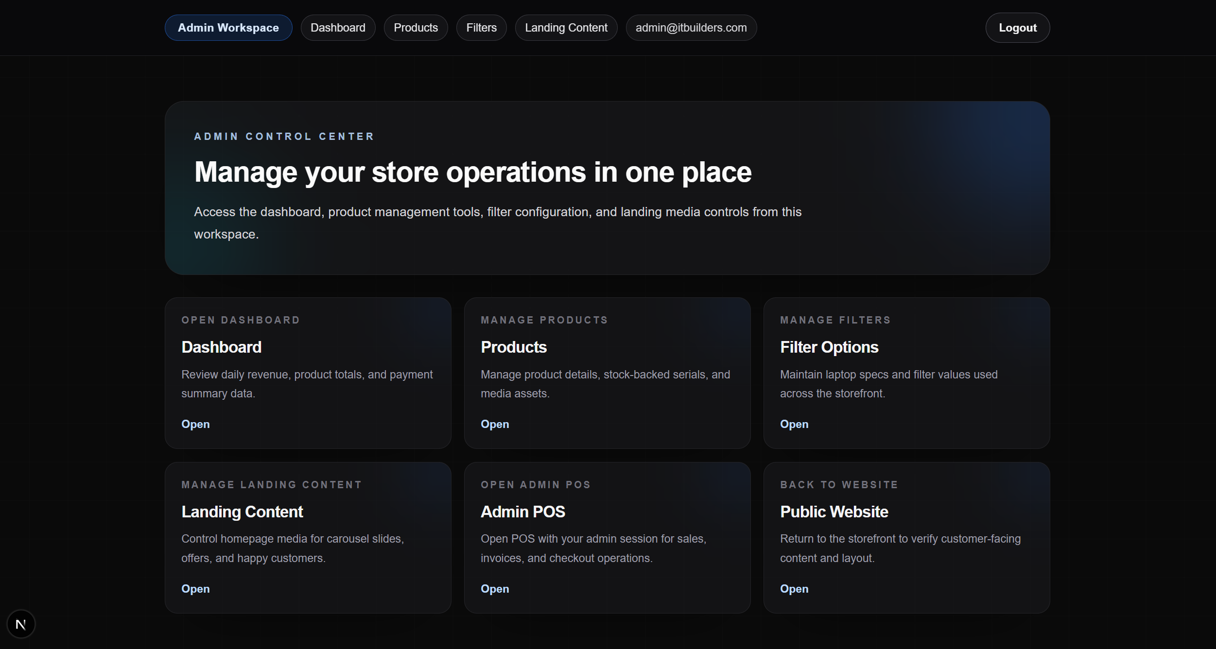Click the admin@itbuilders.com account pill
Image resolution: width=1216 pixels, height=649 pixels.
point(691,28)
